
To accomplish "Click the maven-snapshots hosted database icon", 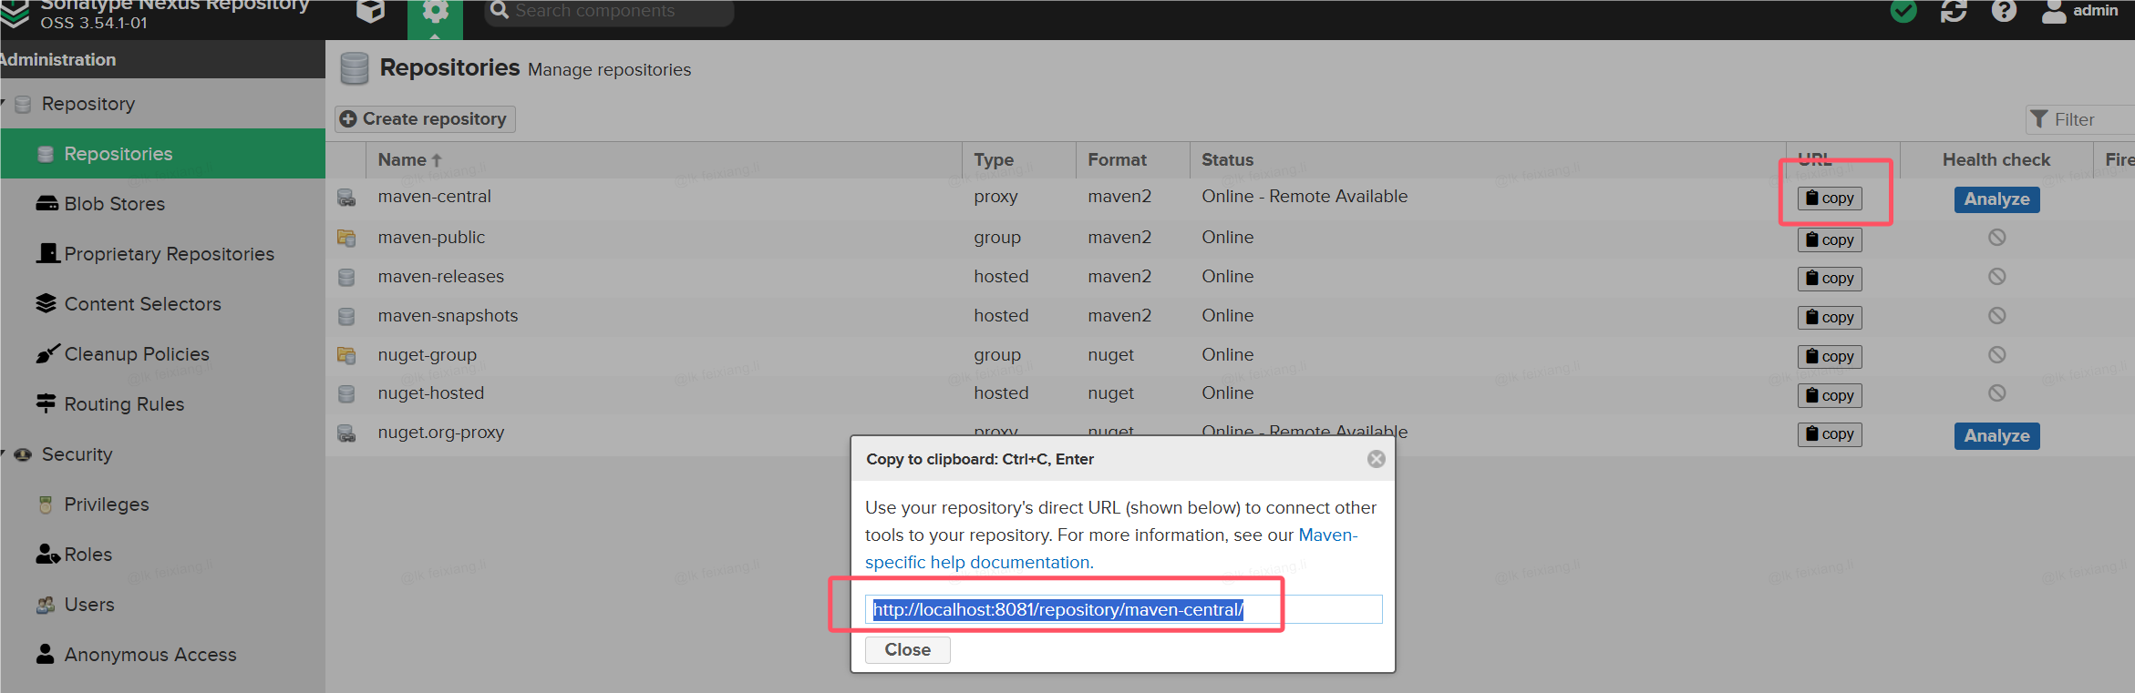I will pyautogui.click(x=346, y=316).
